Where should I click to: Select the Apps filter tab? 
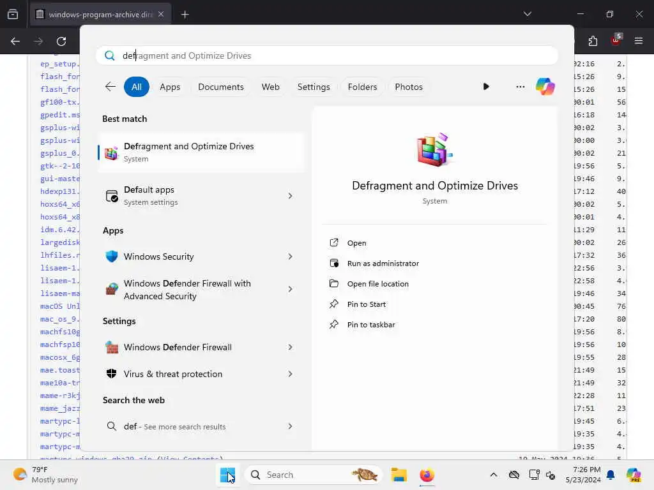click(170, 87)
